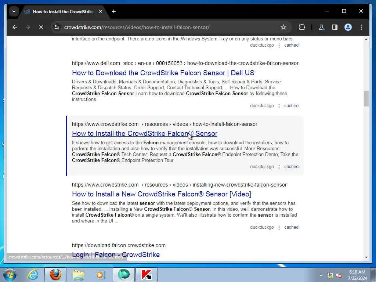Close the 'How to Install the CrowdStrike' tab
The height and width of the screenshot is (282, 376).
click(x=101, y=11)
